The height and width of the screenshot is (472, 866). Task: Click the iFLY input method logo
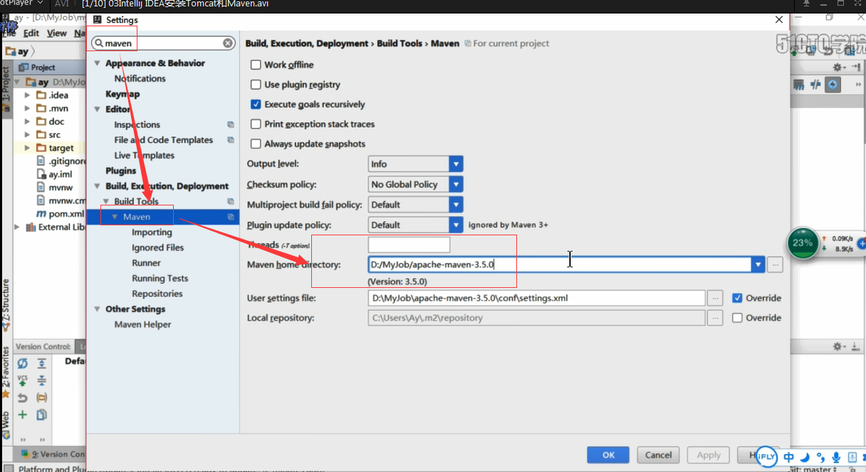pos(766,457)
